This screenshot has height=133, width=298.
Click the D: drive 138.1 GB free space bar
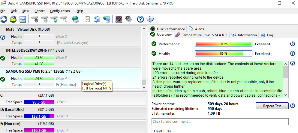pyautogui.click(x=39, y=116)
